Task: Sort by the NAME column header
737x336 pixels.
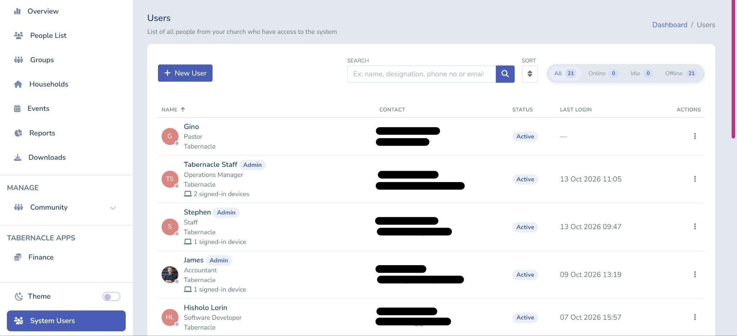Action: [169, 109]
